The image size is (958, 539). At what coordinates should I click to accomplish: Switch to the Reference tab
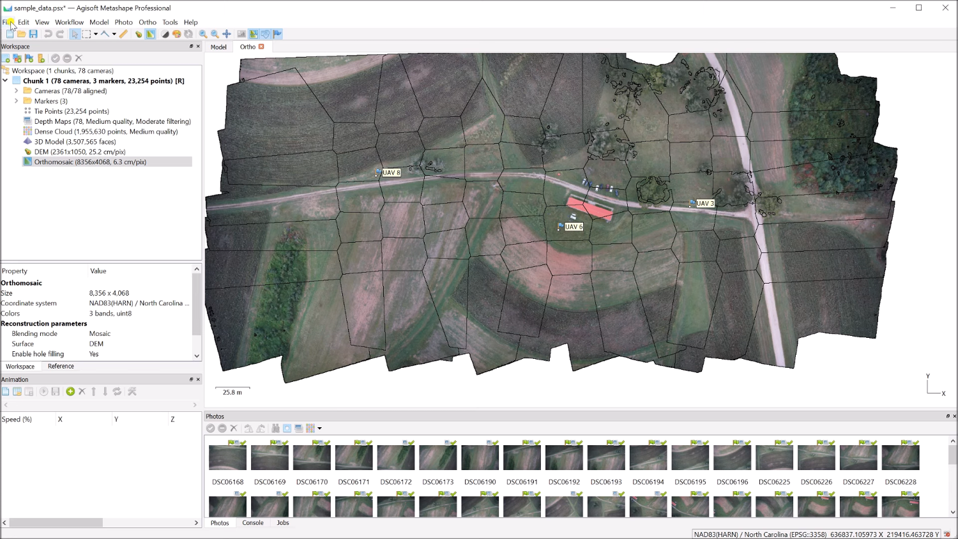coord(61,367)
